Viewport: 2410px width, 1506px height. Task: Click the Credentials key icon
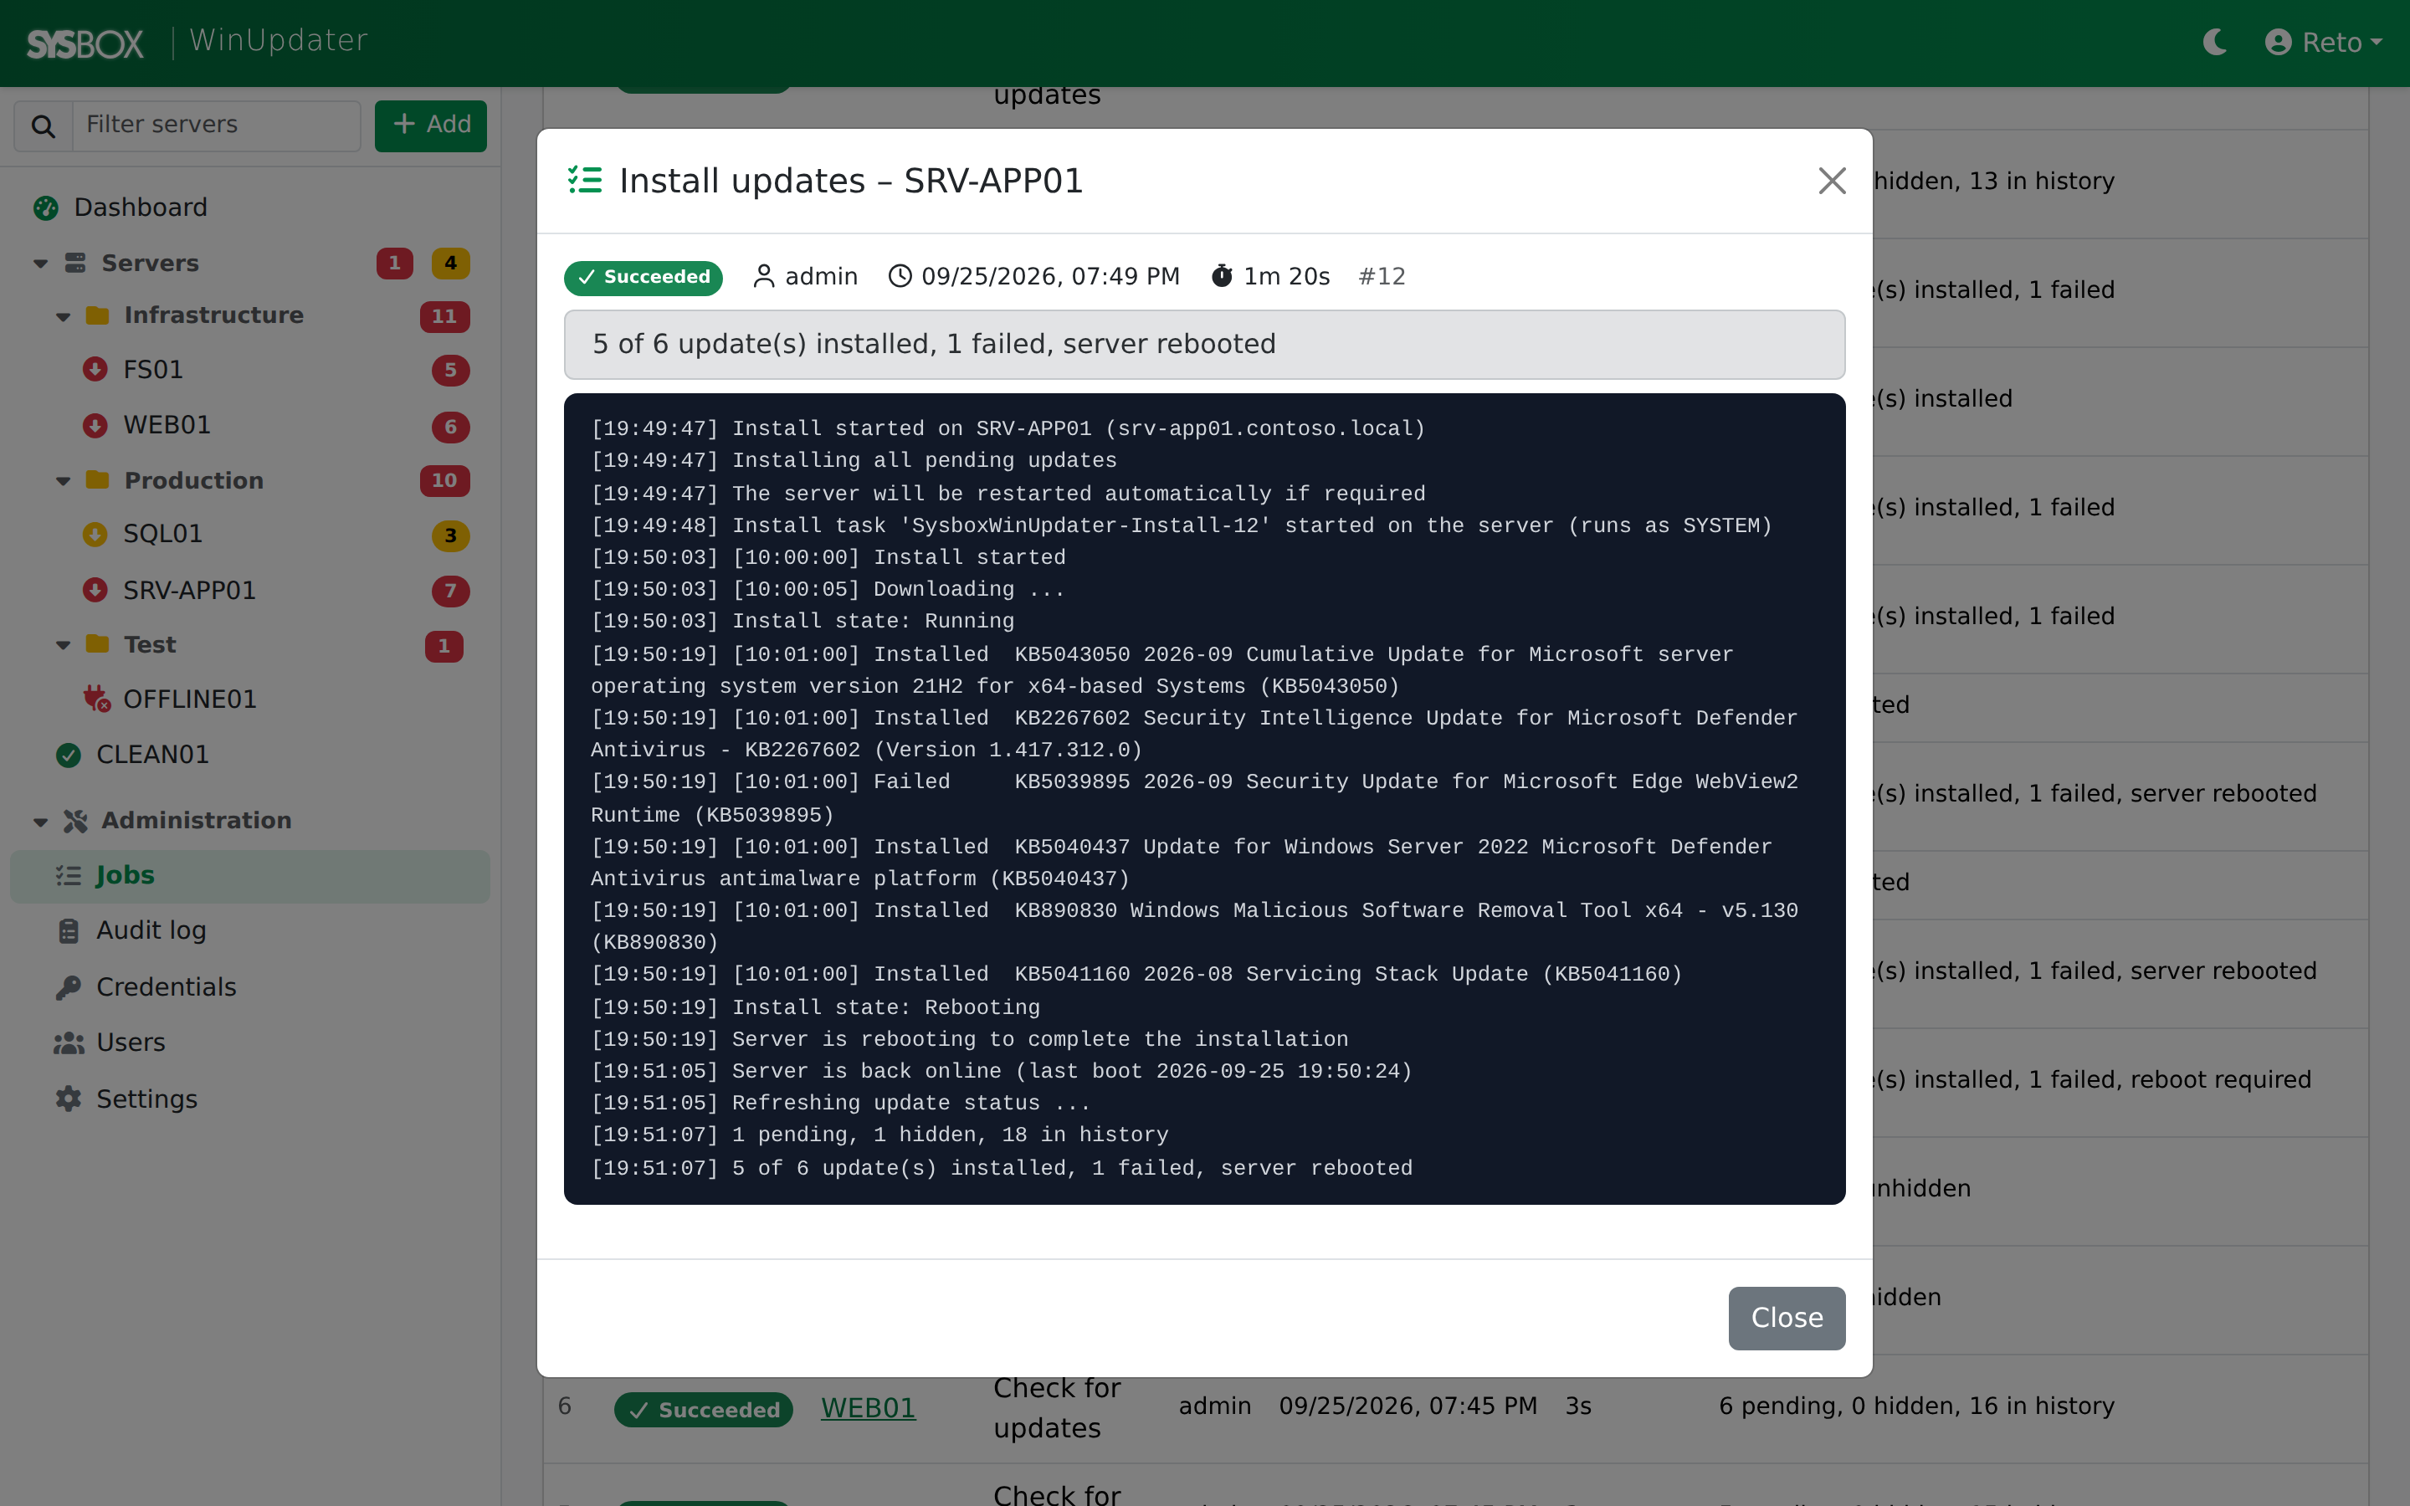click(69, 987)
